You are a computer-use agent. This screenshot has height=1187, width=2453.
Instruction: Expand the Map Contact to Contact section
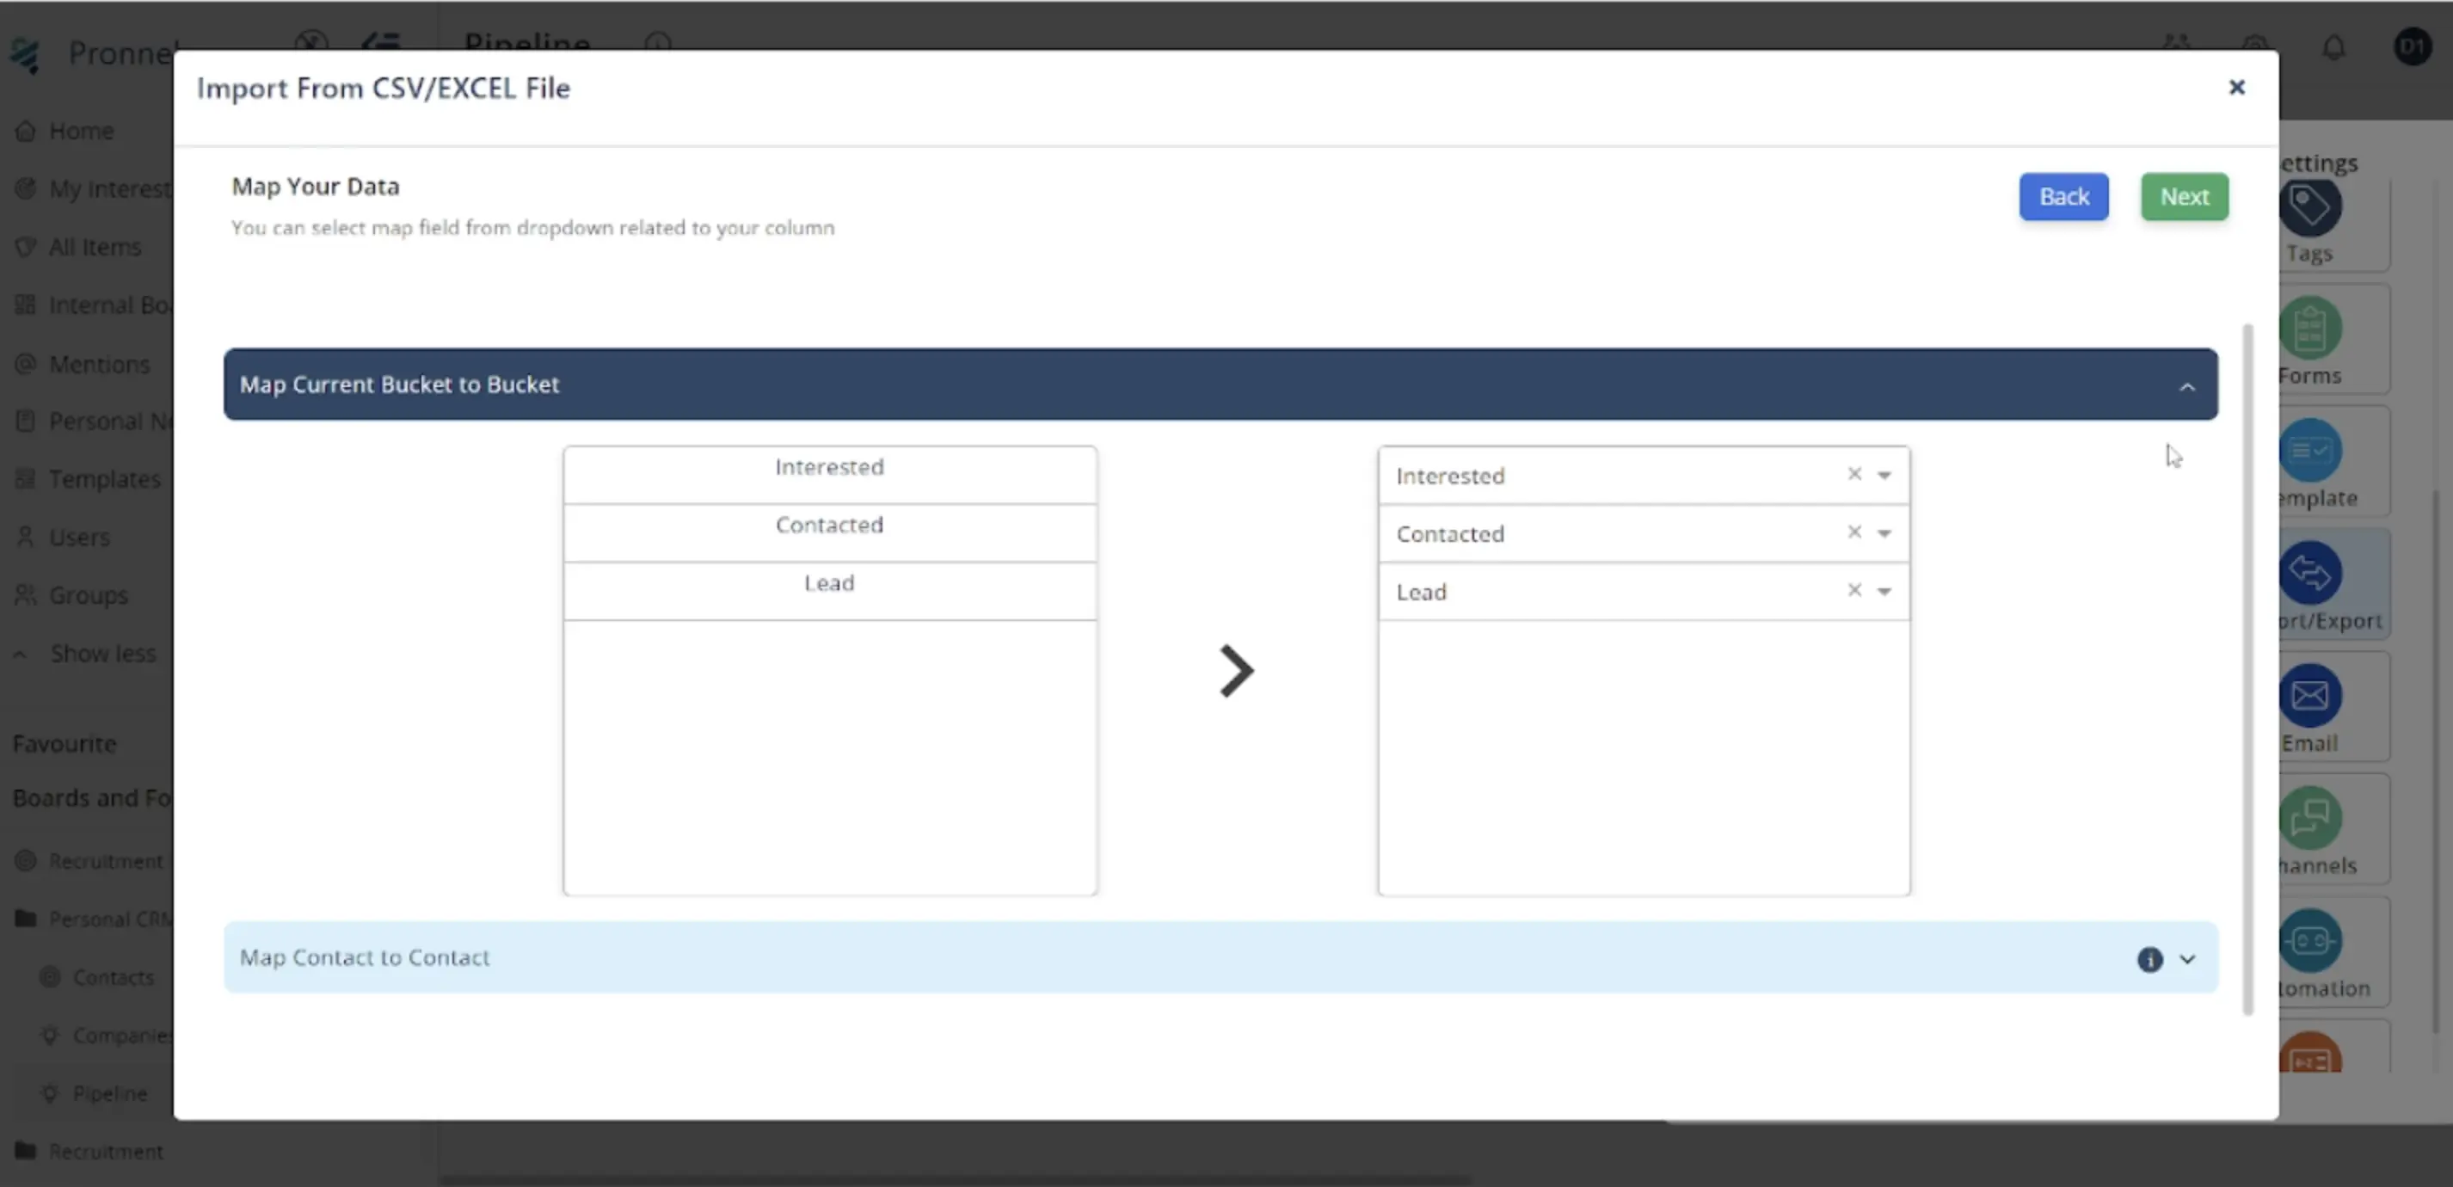pos(2187,958)
